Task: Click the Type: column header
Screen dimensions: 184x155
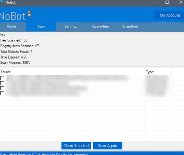Action: click(158, 72)
